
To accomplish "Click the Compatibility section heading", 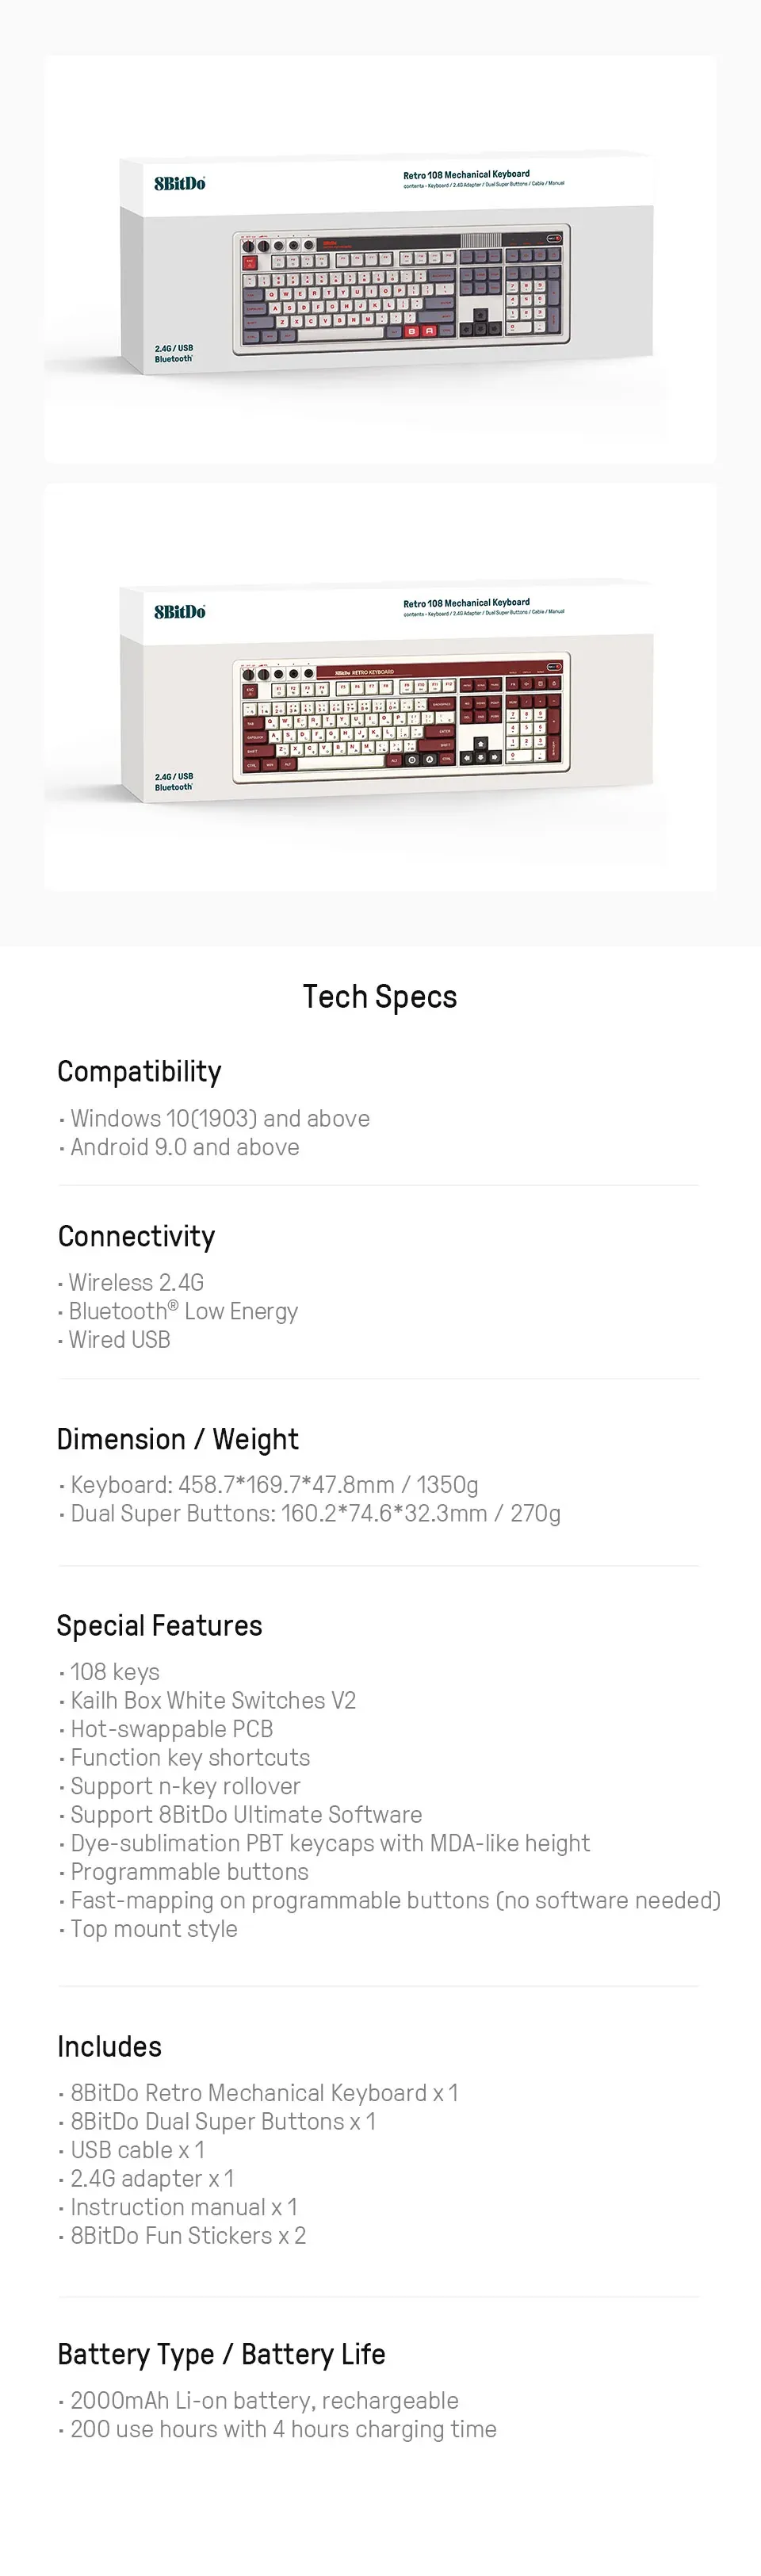I will (139, 1072).
